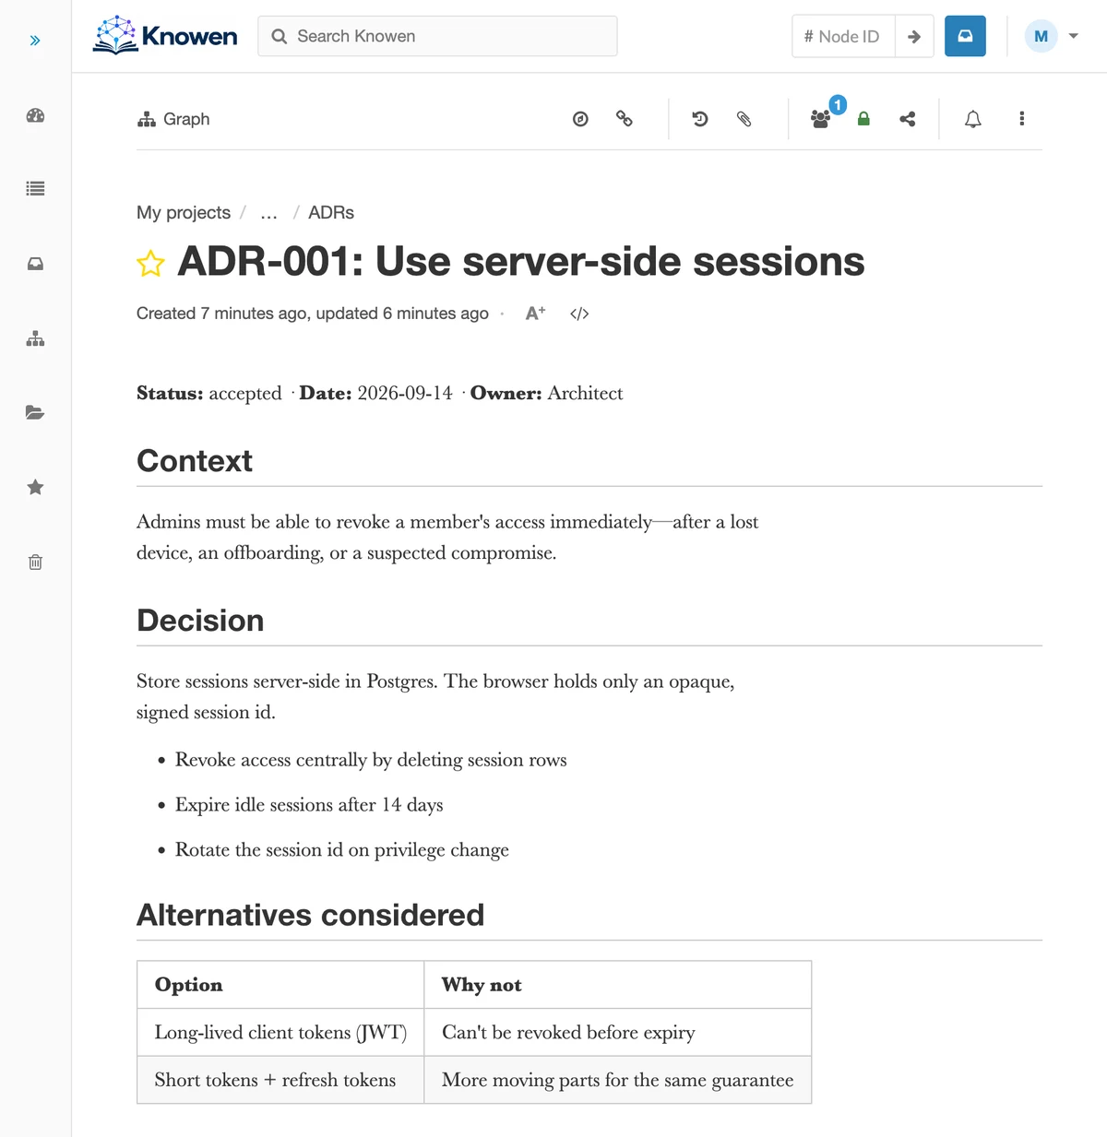Click the Node ID input field
This screenshot has width=1107, height=1137.
tap(843, 37)
